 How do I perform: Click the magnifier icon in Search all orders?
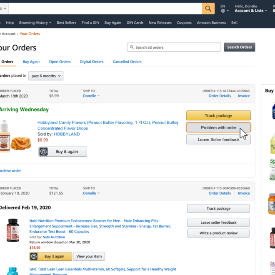(x=132, y=47)
